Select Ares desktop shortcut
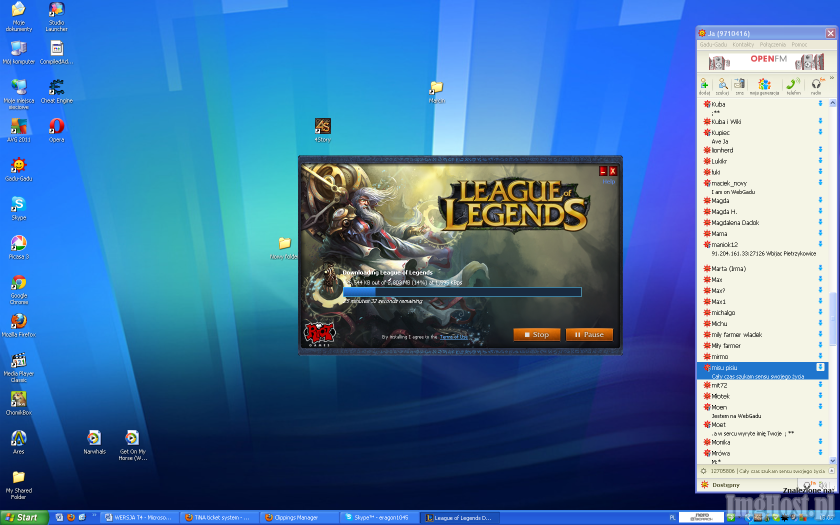Screen dimensions: 840x525 click(x=19, y=442)
